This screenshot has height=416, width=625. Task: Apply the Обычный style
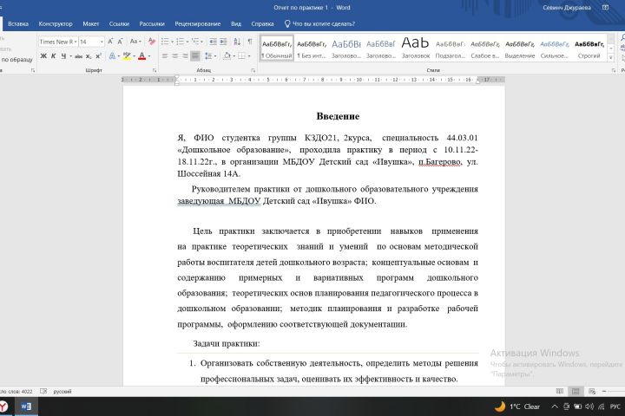[x=277, y=49]
